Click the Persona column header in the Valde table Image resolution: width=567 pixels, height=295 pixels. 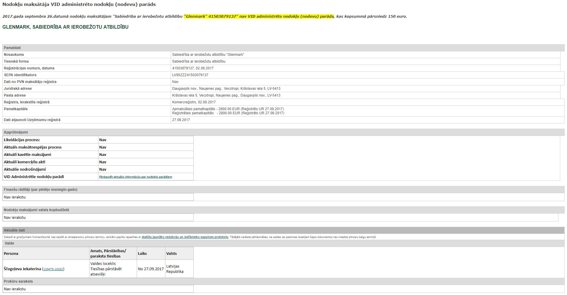[11, 253]
